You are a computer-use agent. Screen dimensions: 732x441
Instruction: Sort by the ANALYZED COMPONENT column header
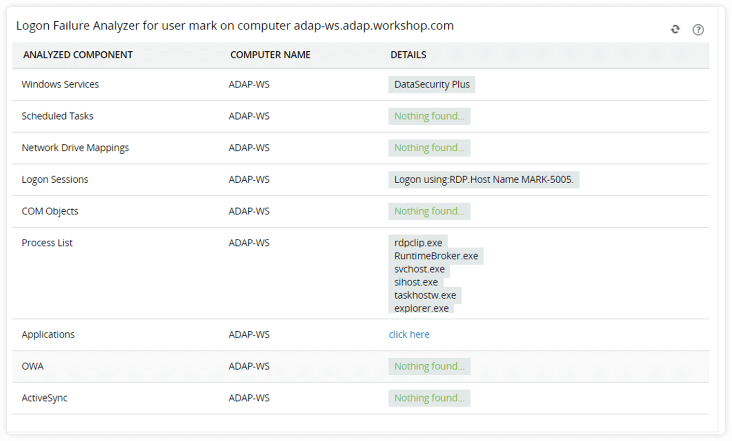77,54
